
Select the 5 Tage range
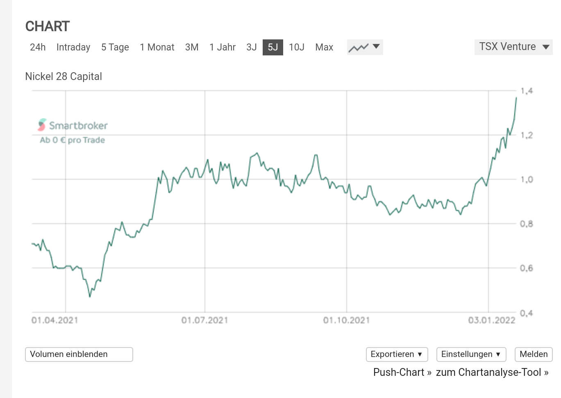115,47
